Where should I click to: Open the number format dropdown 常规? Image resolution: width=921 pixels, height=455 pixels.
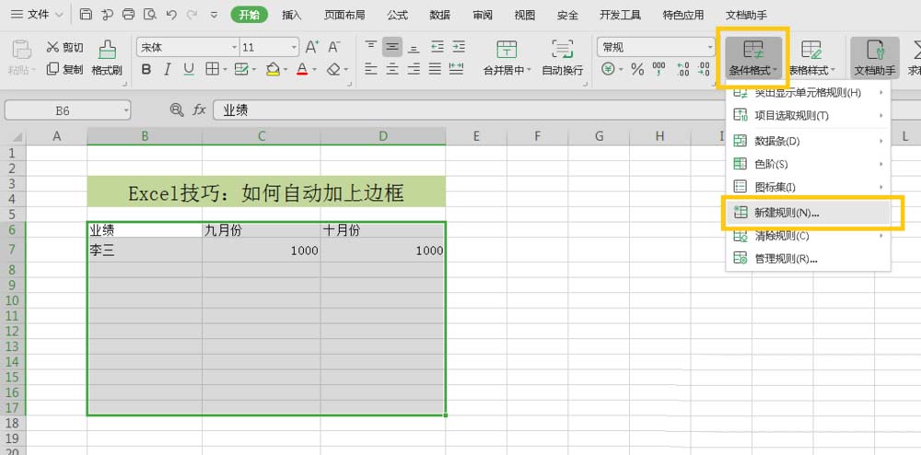click(710, 48)
